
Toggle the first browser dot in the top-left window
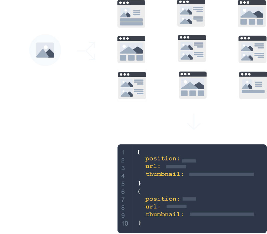(x=120, y=3)
